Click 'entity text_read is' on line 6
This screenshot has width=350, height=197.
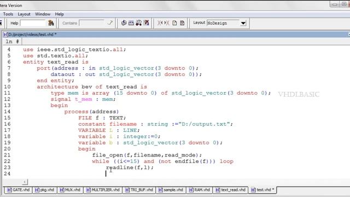56,62
